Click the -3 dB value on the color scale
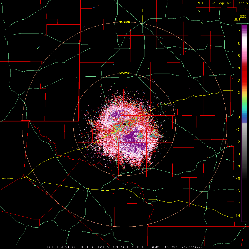This screenshot has width=249, height=249. point(238,154)
